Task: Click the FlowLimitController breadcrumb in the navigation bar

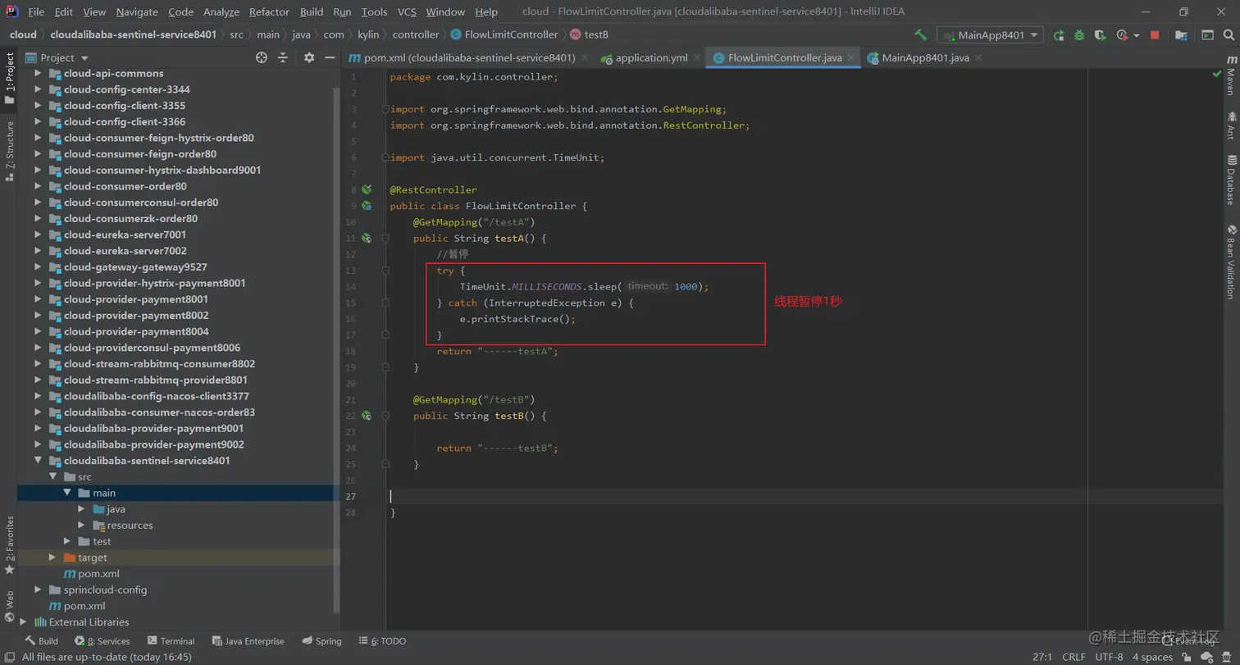Action: [504, 34]
